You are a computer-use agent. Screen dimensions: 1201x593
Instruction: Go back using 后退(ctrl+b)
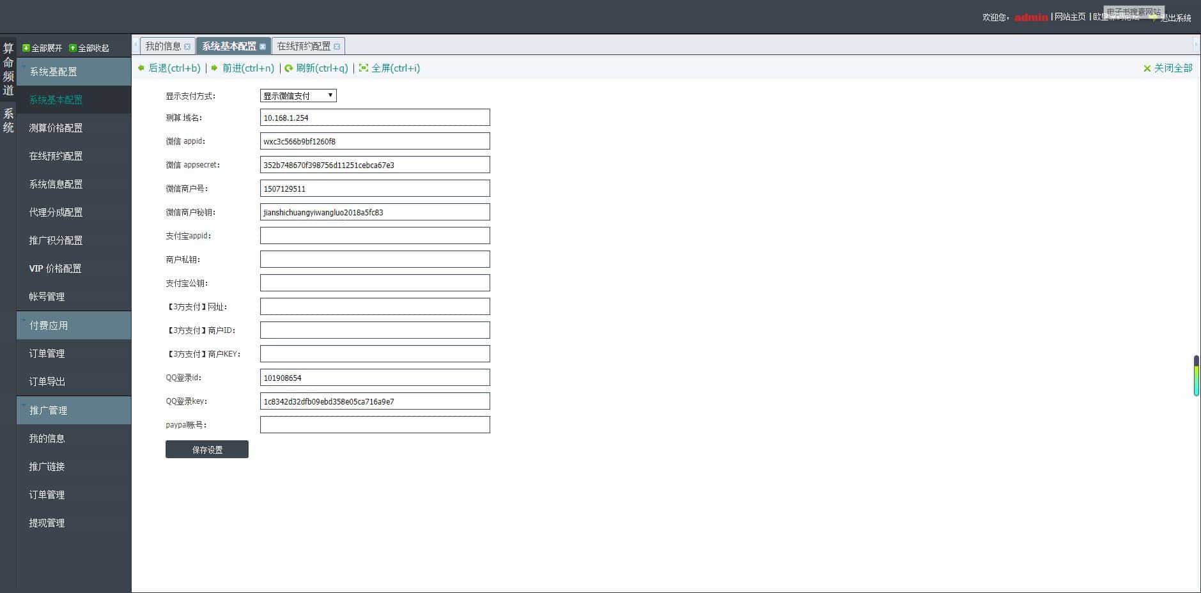[169, 68]
